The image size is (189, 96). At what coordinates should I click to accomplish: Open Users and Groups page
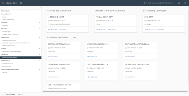pyautogui.click(x=8, y=64)
